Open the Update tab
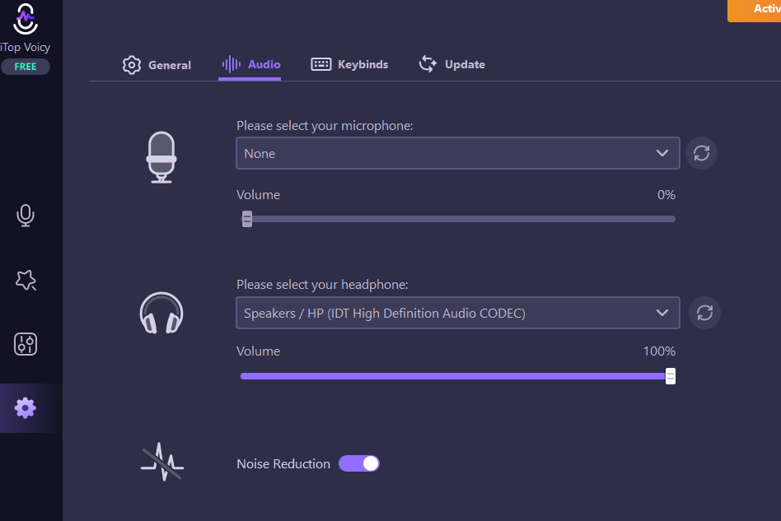This screenshot has height=521, width=781. pos(451,64)
